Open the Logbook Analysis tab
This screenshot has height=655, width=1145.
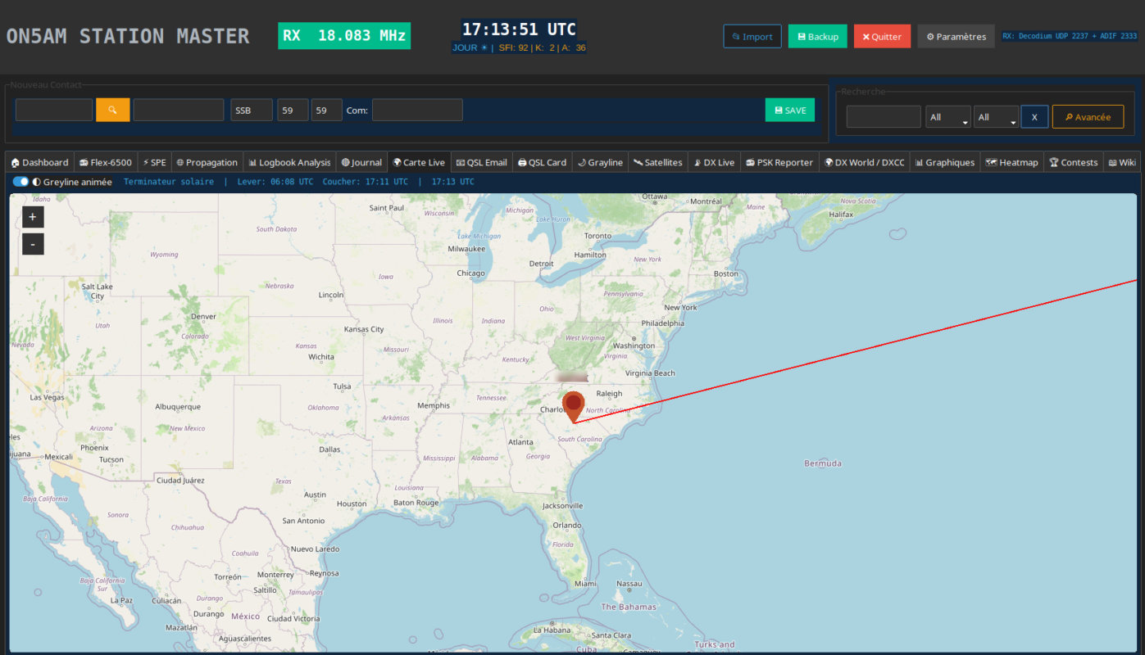(289, 162)
